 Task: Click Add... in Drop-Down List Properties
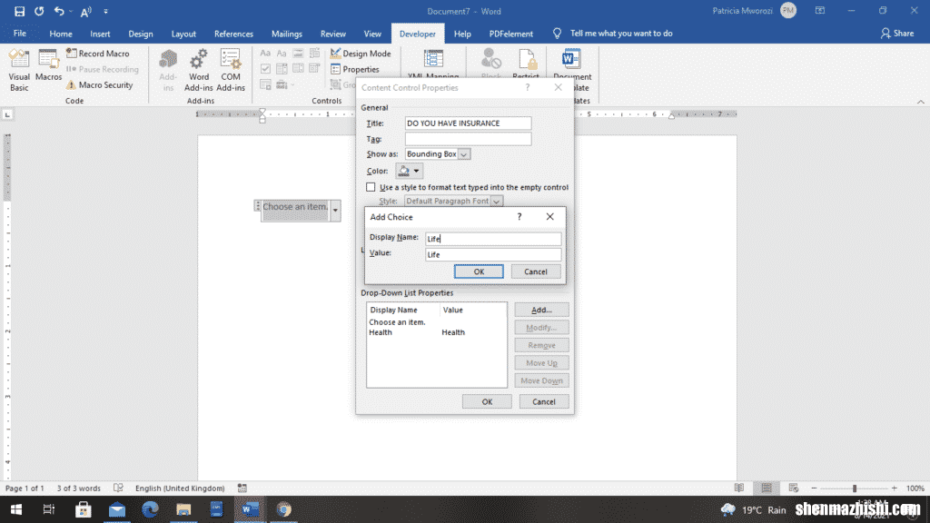(x=541, y=310)
